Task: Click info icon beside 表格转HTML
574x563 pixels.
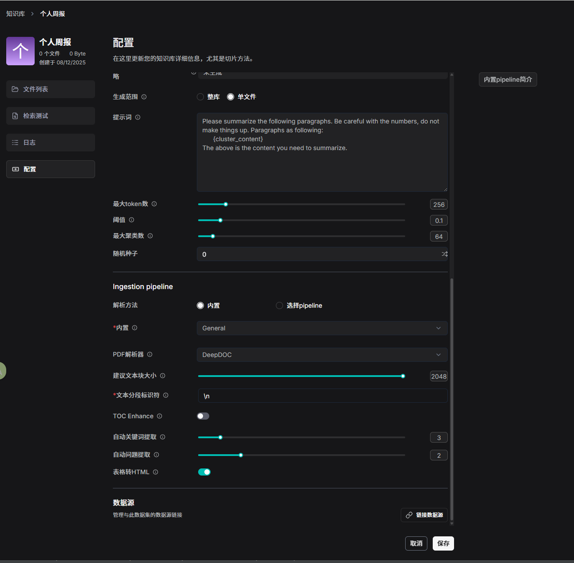Action: pos(155,472)
